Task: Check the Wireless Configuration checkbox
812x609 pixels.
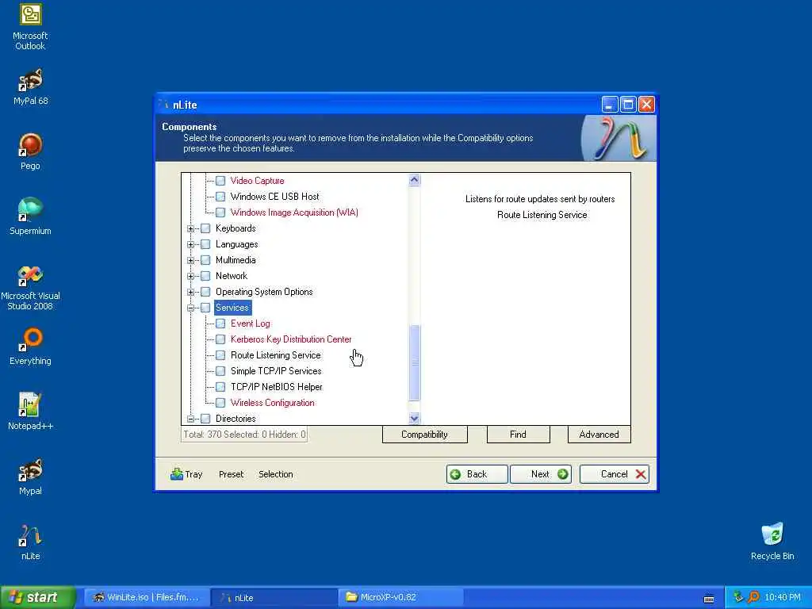Action: 220,403
